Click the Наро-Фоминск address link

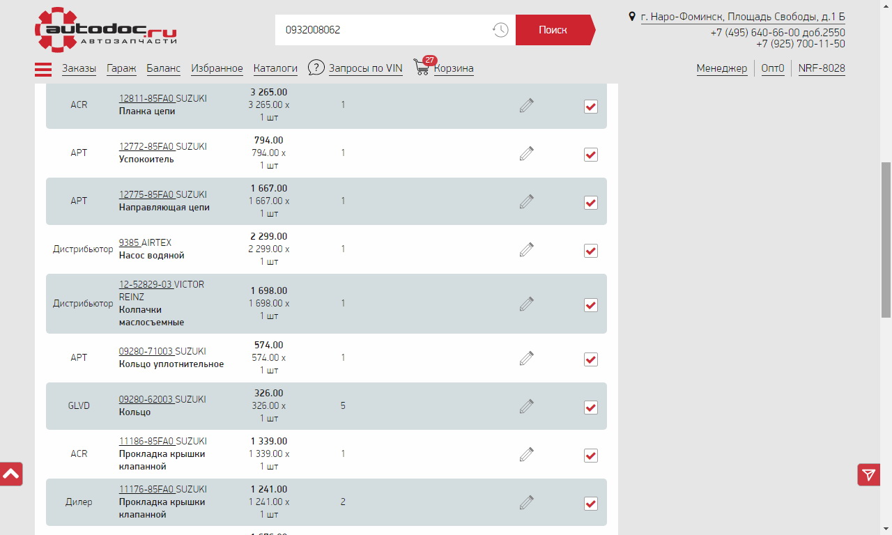(743, 17)
